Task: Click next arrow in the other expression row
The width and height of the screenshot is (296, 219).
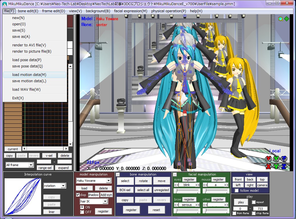Action: [226, 205]
